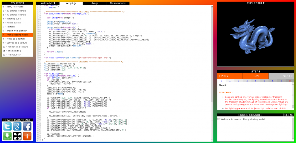296x143 pixels.
Task: Open course 12 - FPS Counter
Action: click(x=17, y=55)
